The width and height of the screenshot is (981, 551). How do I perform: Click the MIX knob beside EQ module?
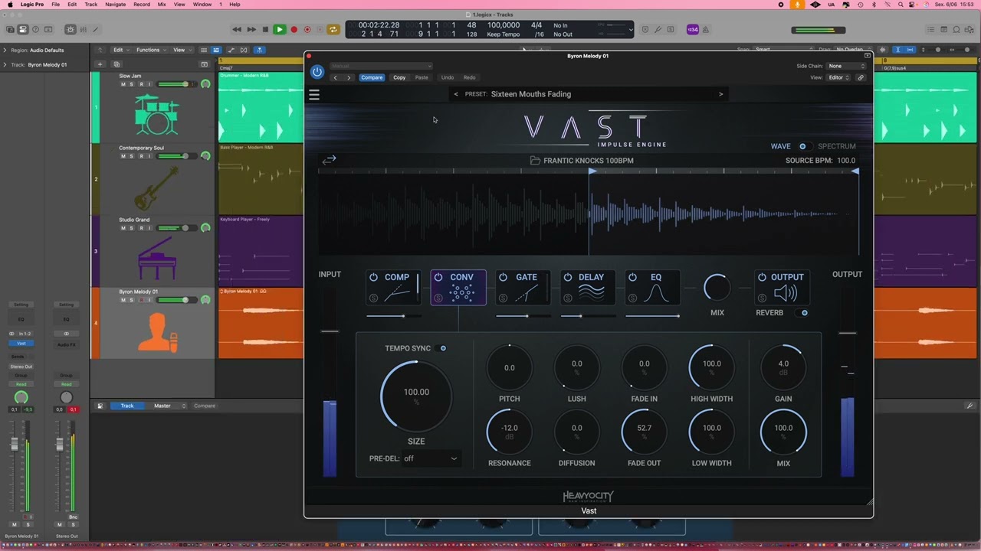717,288
